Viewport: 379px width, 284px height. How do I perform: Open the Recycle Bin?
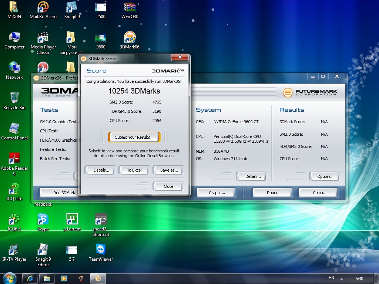click(x=14, y=101)
